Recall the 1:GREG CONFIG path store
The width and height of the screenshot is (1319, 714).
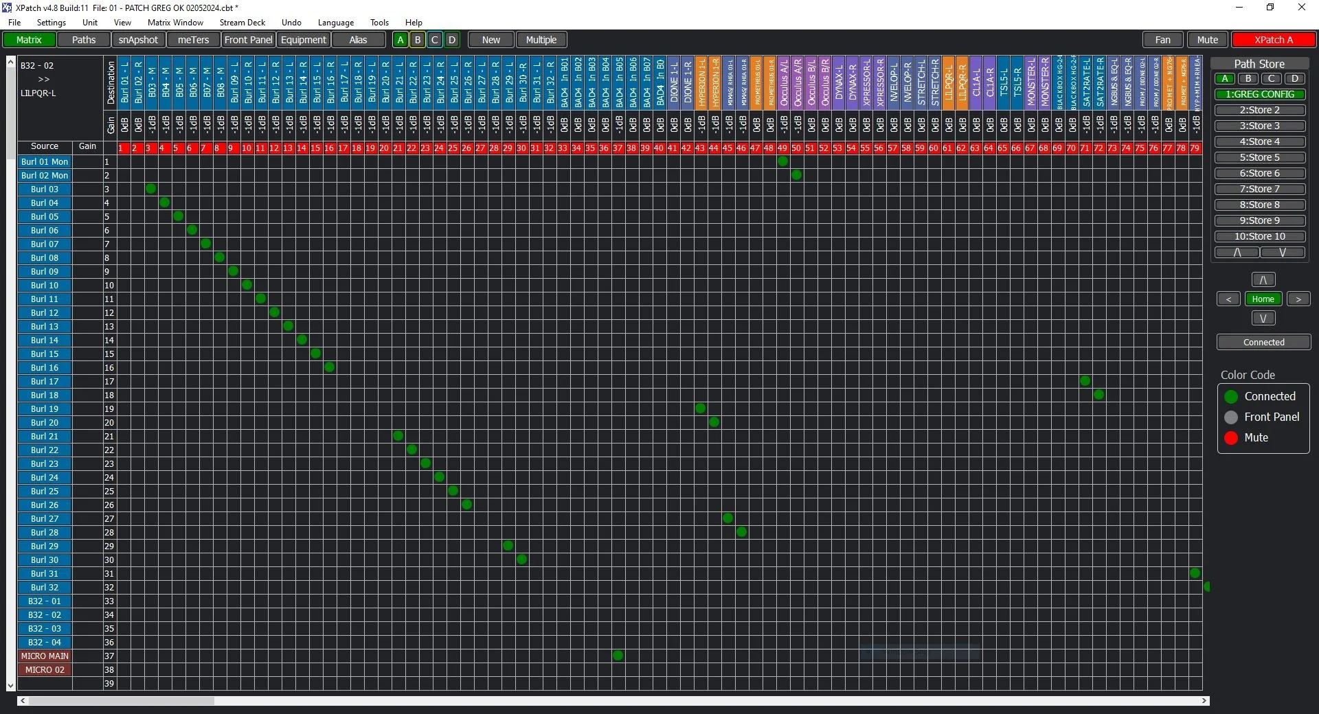pyautogui.click(x=1260, y=94)
